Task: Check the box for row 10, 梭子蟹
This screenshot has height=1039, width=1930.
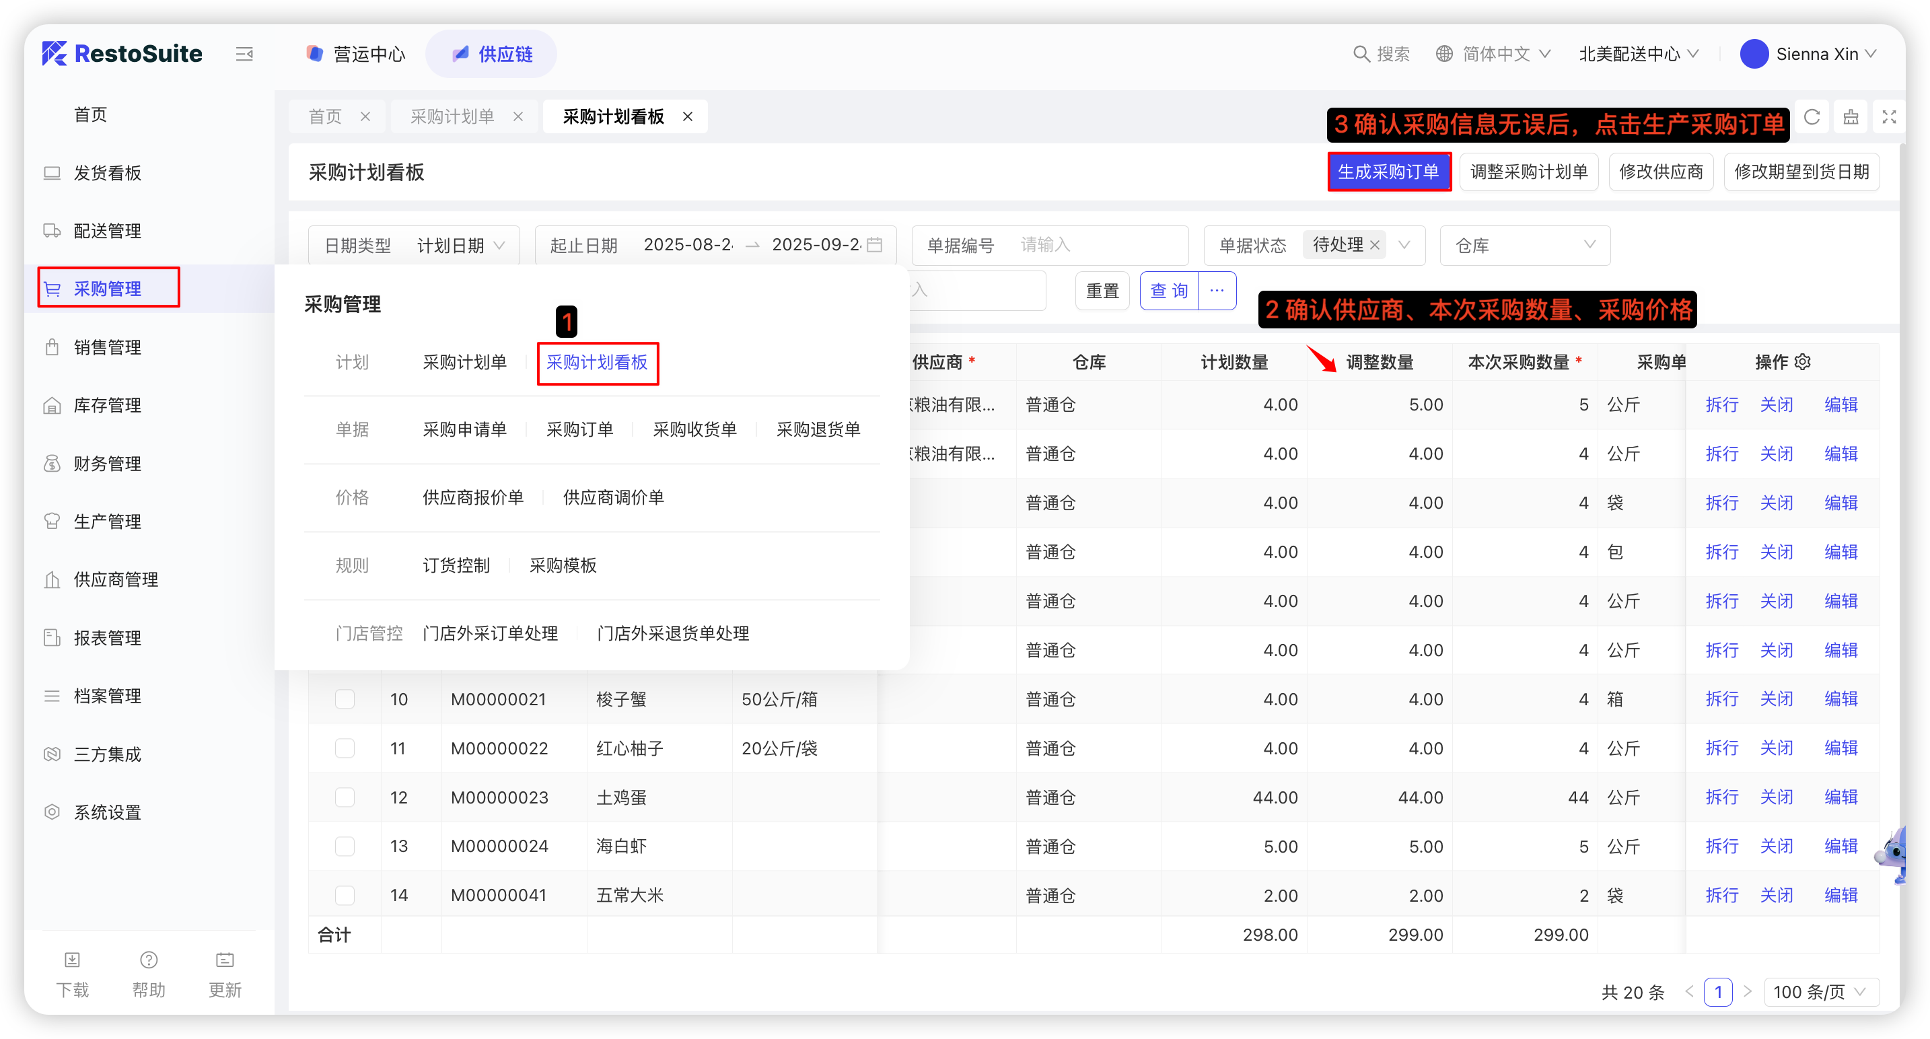Action: click(x=345, y=699)
